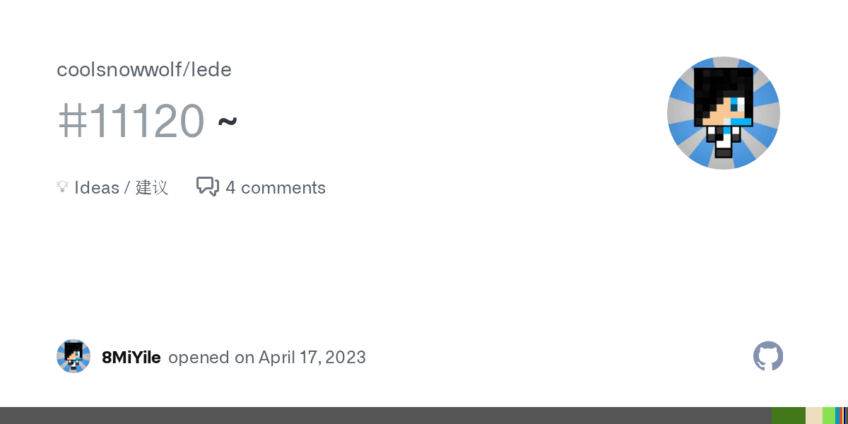
Task: Click the tilde discussion title
Action: click(x=228, y=122)
